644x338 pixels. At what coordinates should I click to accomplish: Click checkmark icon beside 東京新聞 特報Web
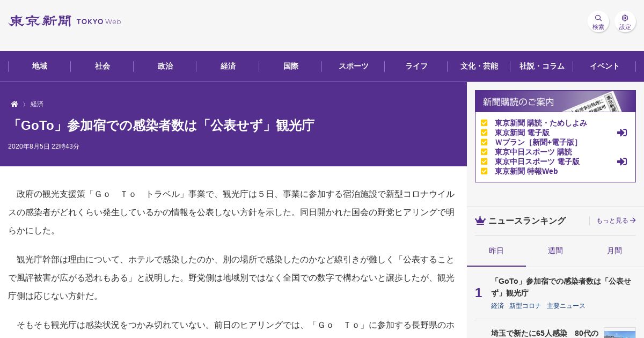tap(484, 171)
